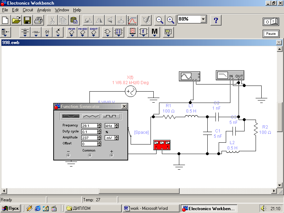The width and height of the screenshot is (284, 213).
Task: Click the Copy icon
Action: click(x=63, y=20)
